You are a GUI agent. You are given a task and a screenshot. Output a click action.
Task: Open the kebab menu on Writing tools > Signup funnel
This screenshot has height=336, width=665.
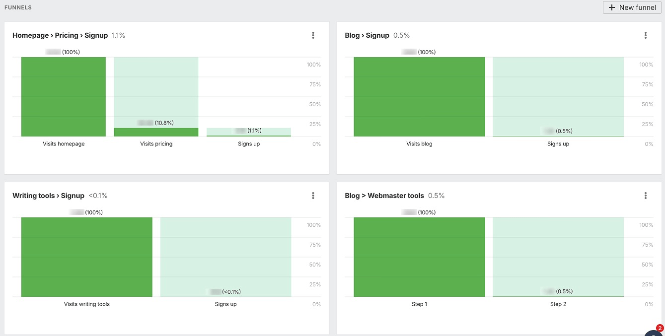click(313, 195)
